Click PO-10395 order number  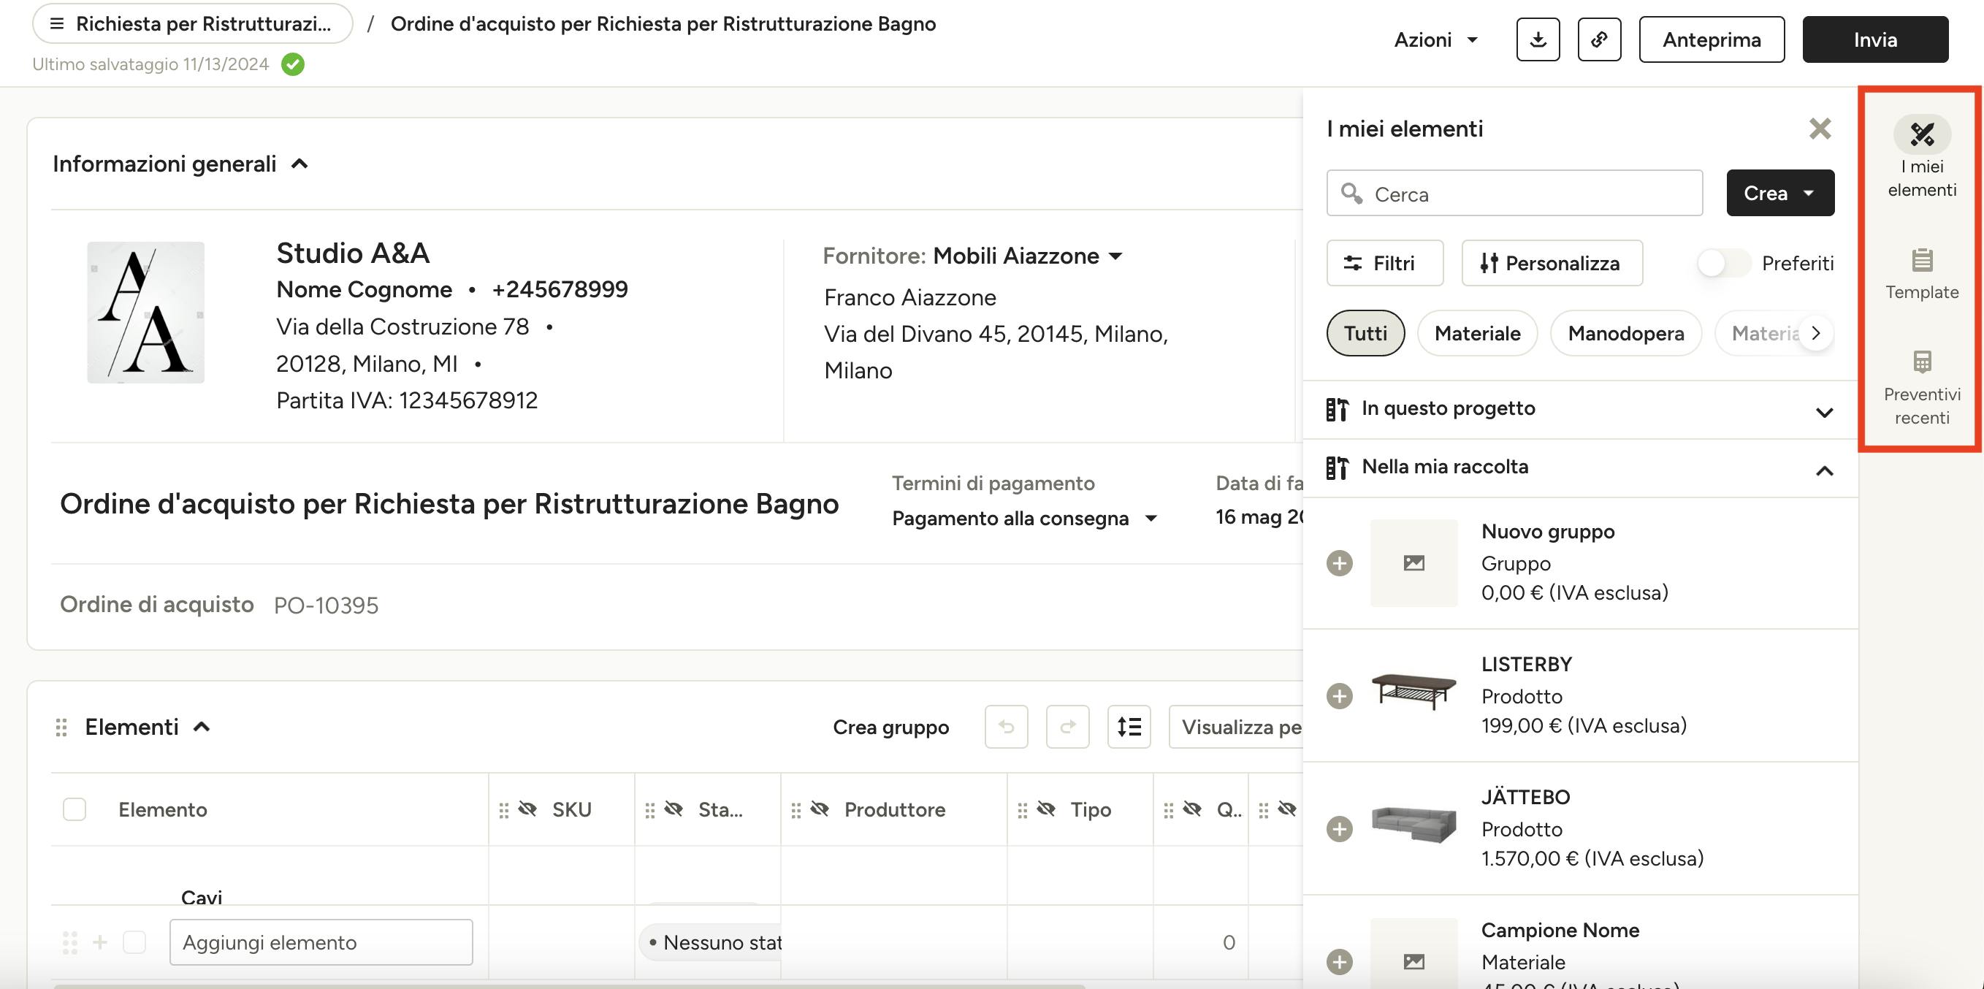click(x=326, y=606)
